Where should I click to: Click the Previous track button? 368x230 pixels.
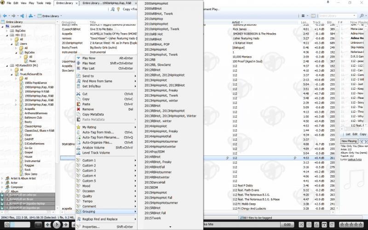(48, 224)
